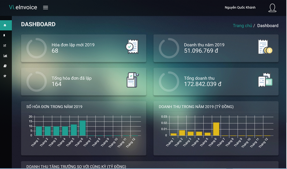Select the Tổng doanh thu 172.842.039 đ card
The height and width of the screenshot is (169, 287).
[216, 82]
